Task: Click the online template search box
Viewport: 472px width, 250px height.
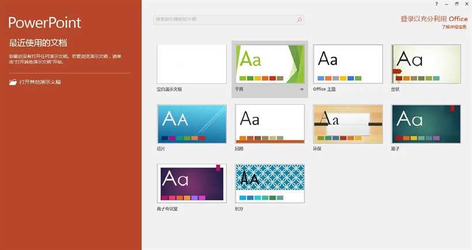Action: [x=225, y=20]
